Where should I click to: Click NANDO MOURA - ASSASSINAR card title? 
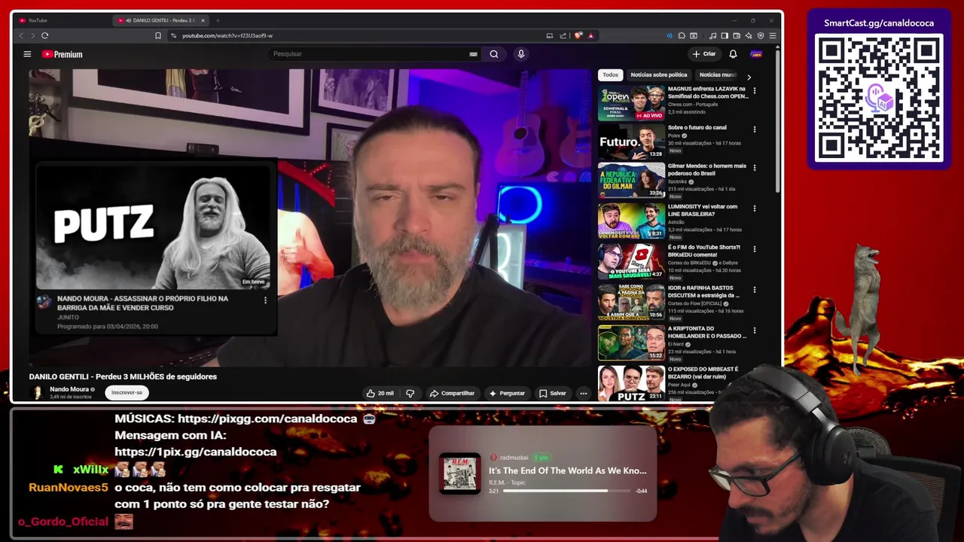[x=143, y=303]
